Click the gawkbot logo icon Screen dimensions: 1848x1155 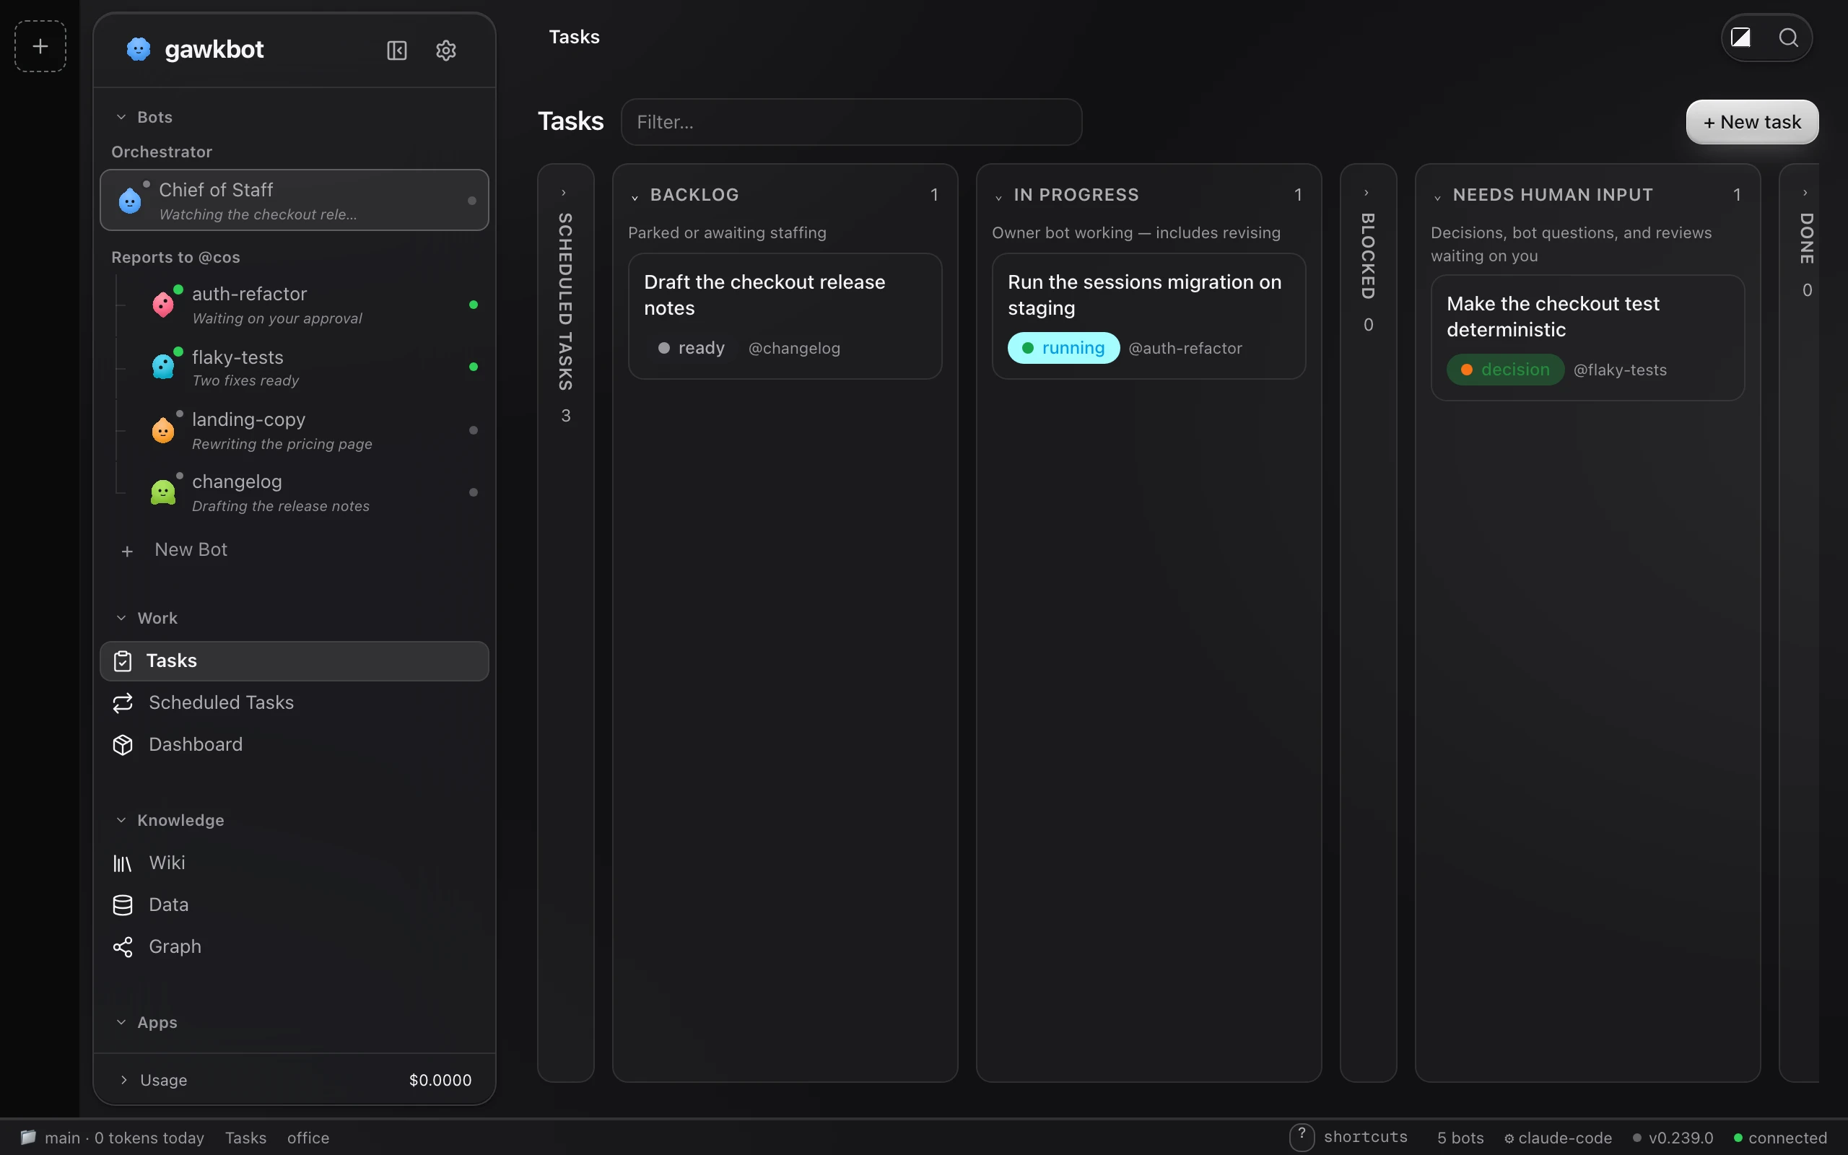138,50
